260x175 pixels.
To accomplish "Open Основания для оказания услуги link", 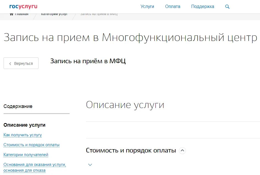I will (34, 165).
